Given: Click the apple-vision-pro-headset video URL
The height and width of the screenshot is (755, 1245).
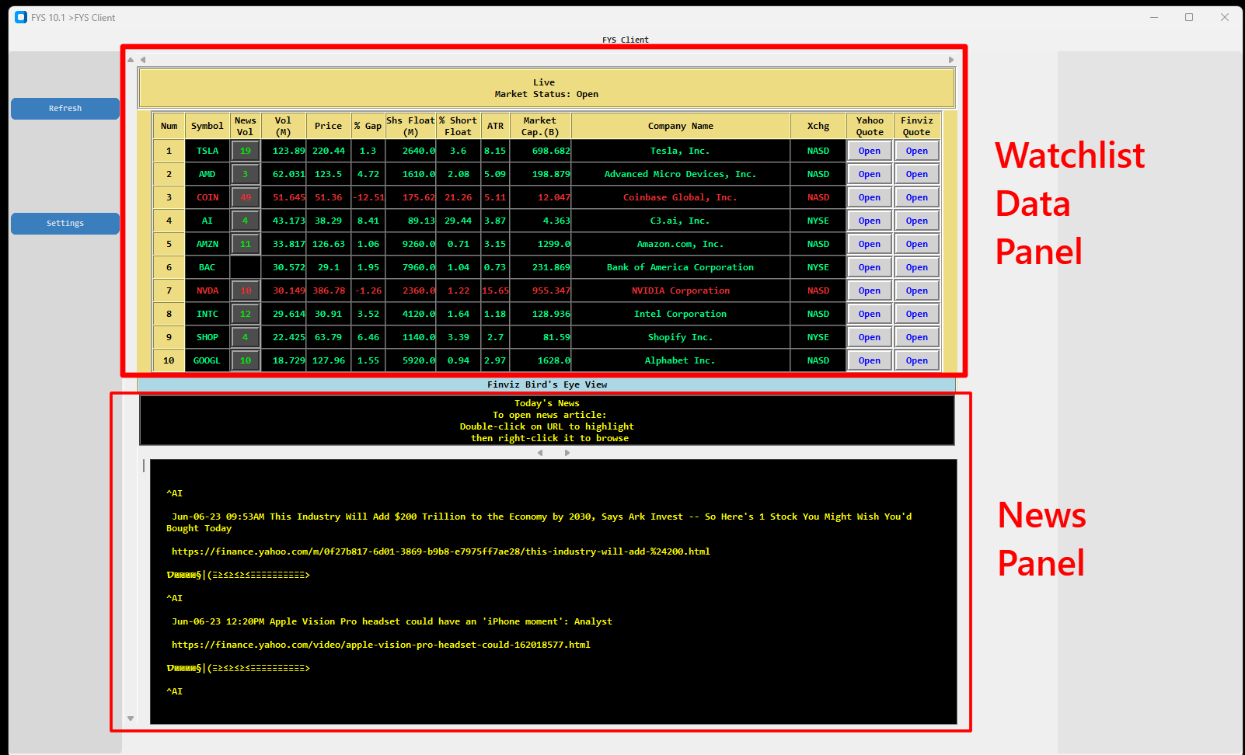Looking at the screenshot, I should [x=381, y=645].
